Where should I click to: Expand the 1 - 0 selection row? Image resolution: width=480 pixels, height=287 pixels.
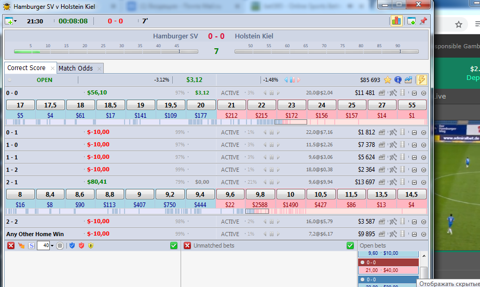click(414, 145)
